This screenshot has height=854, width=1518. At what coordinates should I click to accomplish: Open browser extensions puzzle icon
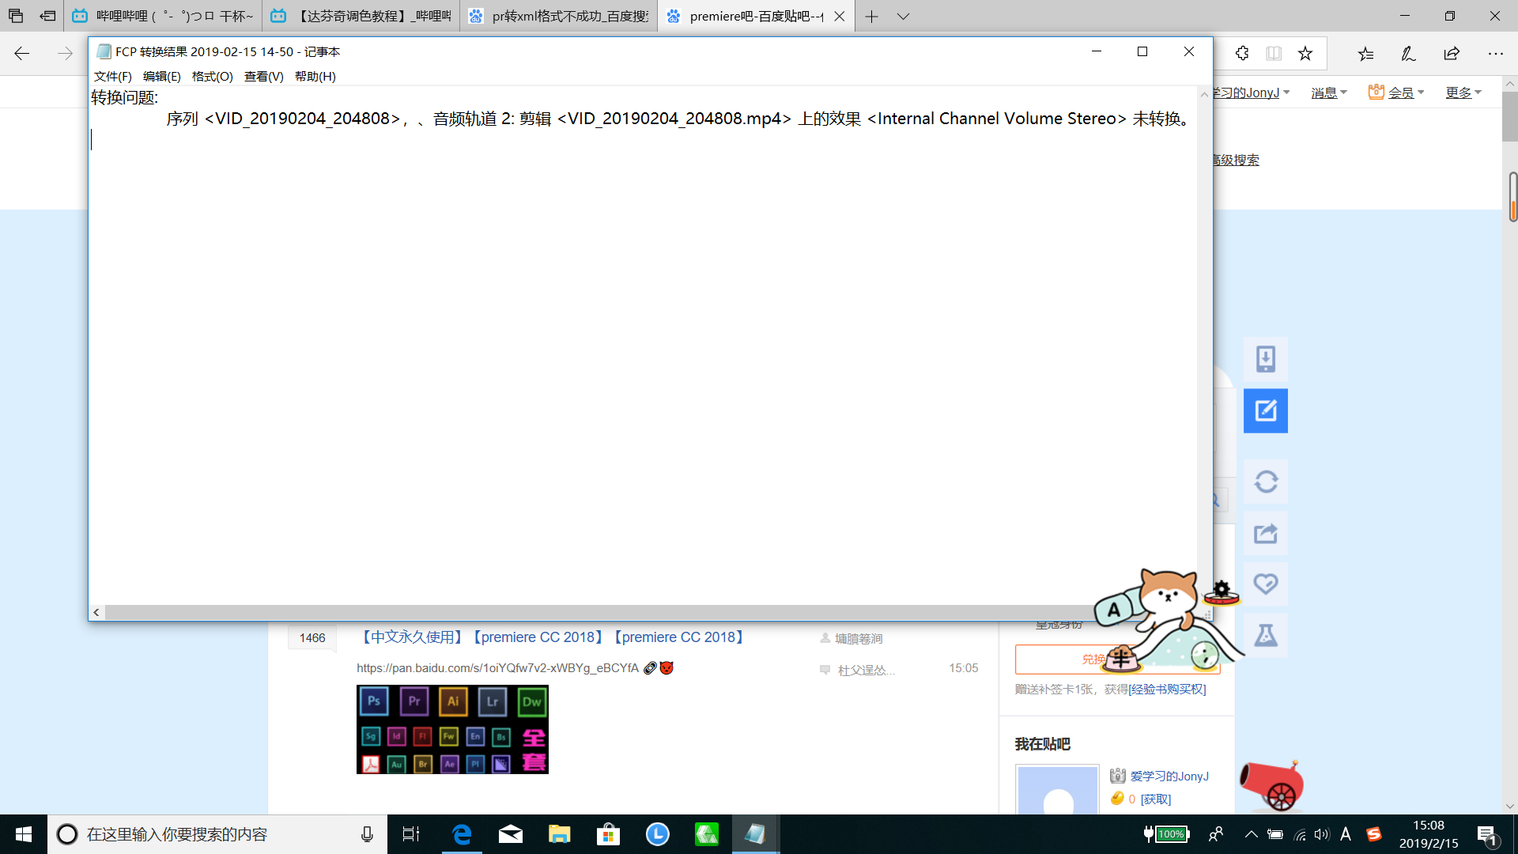[1242, 53]
